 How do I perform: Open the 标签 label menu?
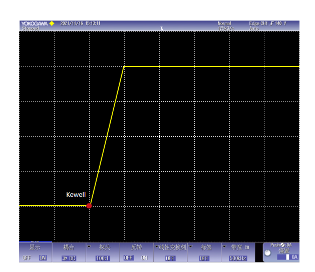pos(205,247)
